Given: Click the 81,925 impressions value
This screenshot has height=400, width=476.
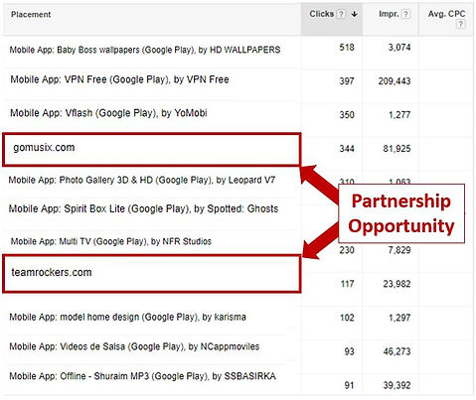Looking at the screenshot, I should point(397,149).
